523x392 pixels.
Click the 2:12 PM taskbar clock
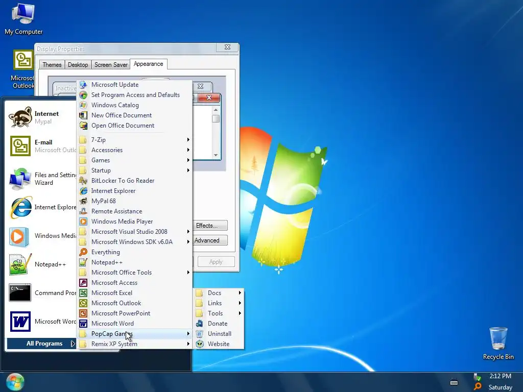click(x=500, y=376)
